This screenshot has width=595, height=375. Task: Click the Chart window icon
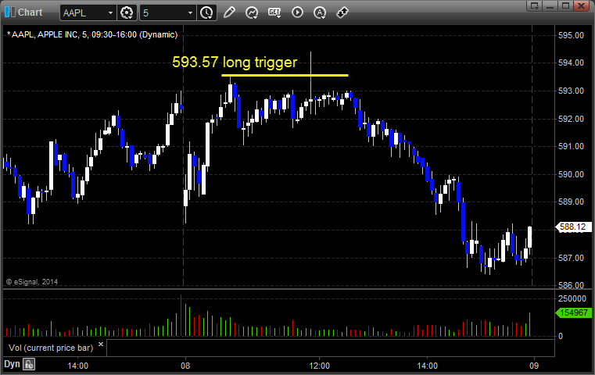tap(10, 12)
